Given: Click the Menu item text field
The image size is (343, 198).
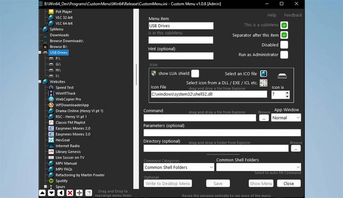Looking at the screenshot, I should coord(181,26).
